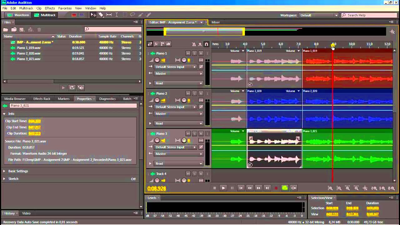Click the Zoom In Horizontally icon

pos(348,188)
